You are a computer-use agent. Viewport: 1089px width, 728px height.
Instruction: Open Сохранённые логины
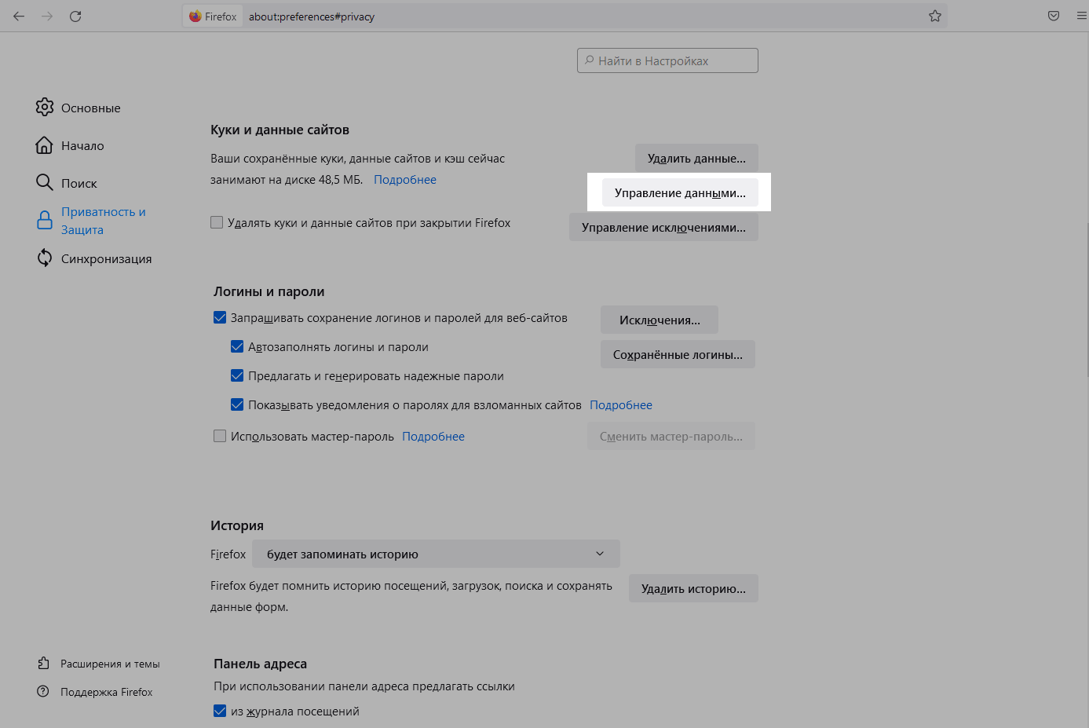(x=678, y=354)
